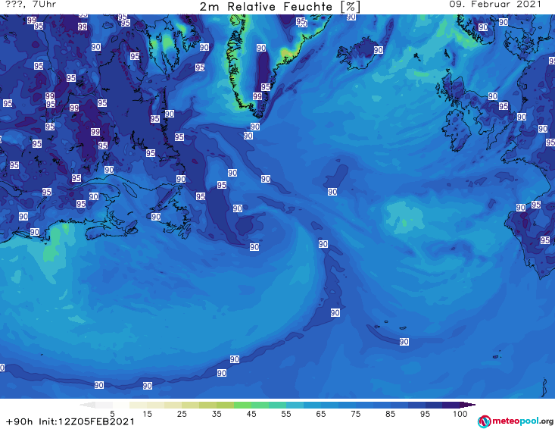
Task: Select the '2m Relative Feuchte [%]' title
Action: point(279,7)
